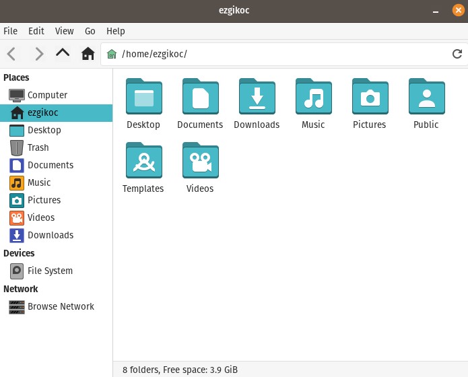Open the Downloads folder icon
The width and height of the screenshot is (468, 377).
pyautogui.click(x=257, y=98)
